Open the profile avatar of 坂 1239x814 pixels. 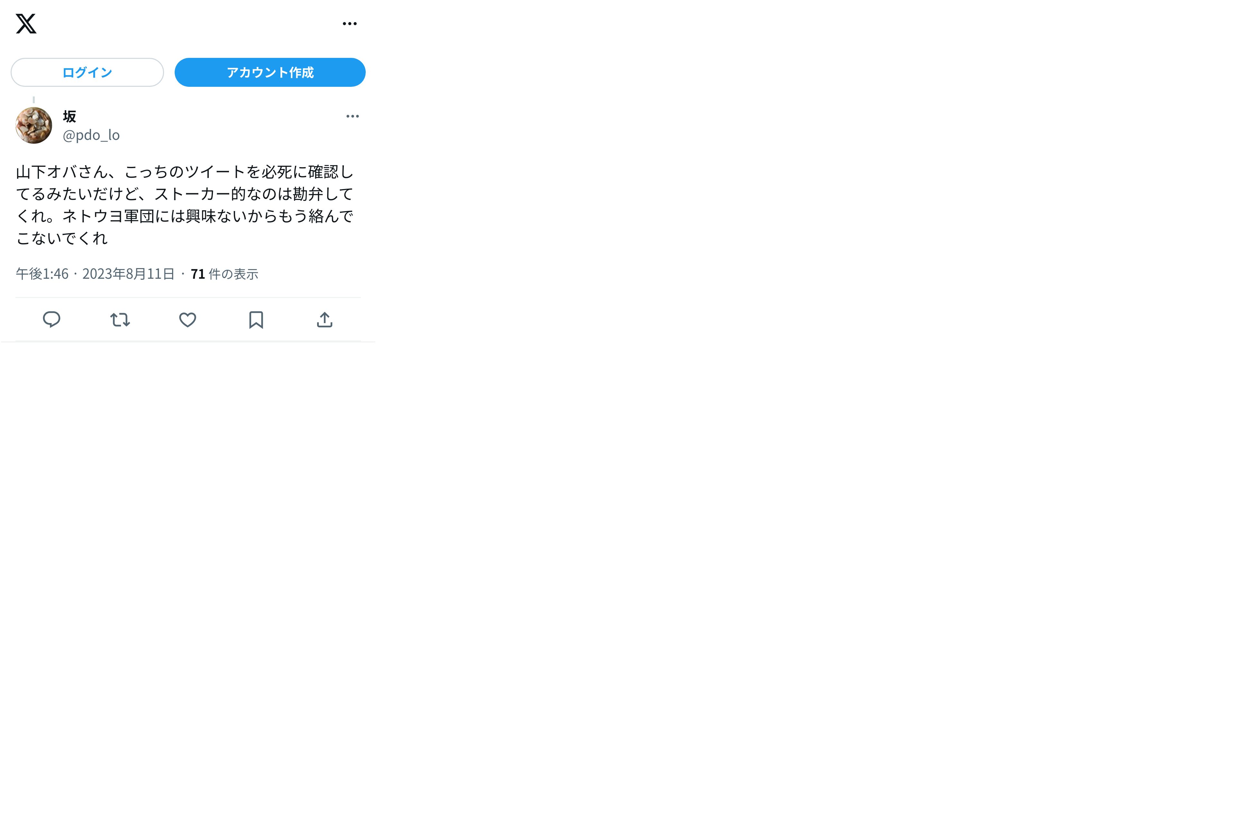(x=34, y=125)
